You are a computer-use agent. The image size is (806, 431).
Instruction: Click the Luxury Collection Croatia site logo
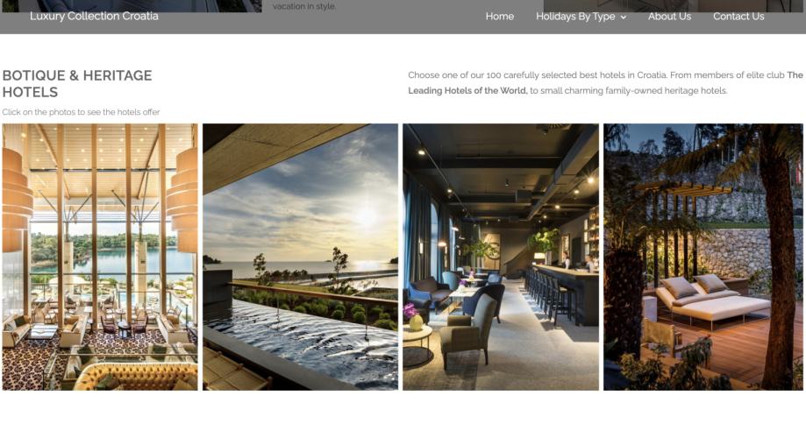[x=94, y=16]
